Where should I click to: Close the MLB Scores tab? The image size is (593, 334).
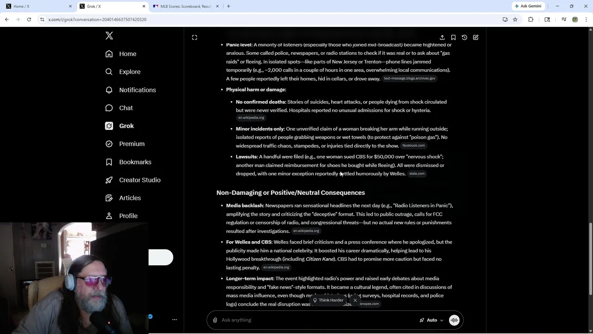tap(217, 6)
